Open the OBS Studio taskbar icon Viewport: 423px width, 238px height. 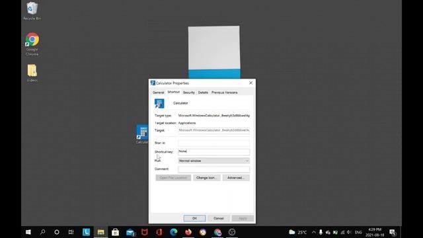tap(232, 232)
